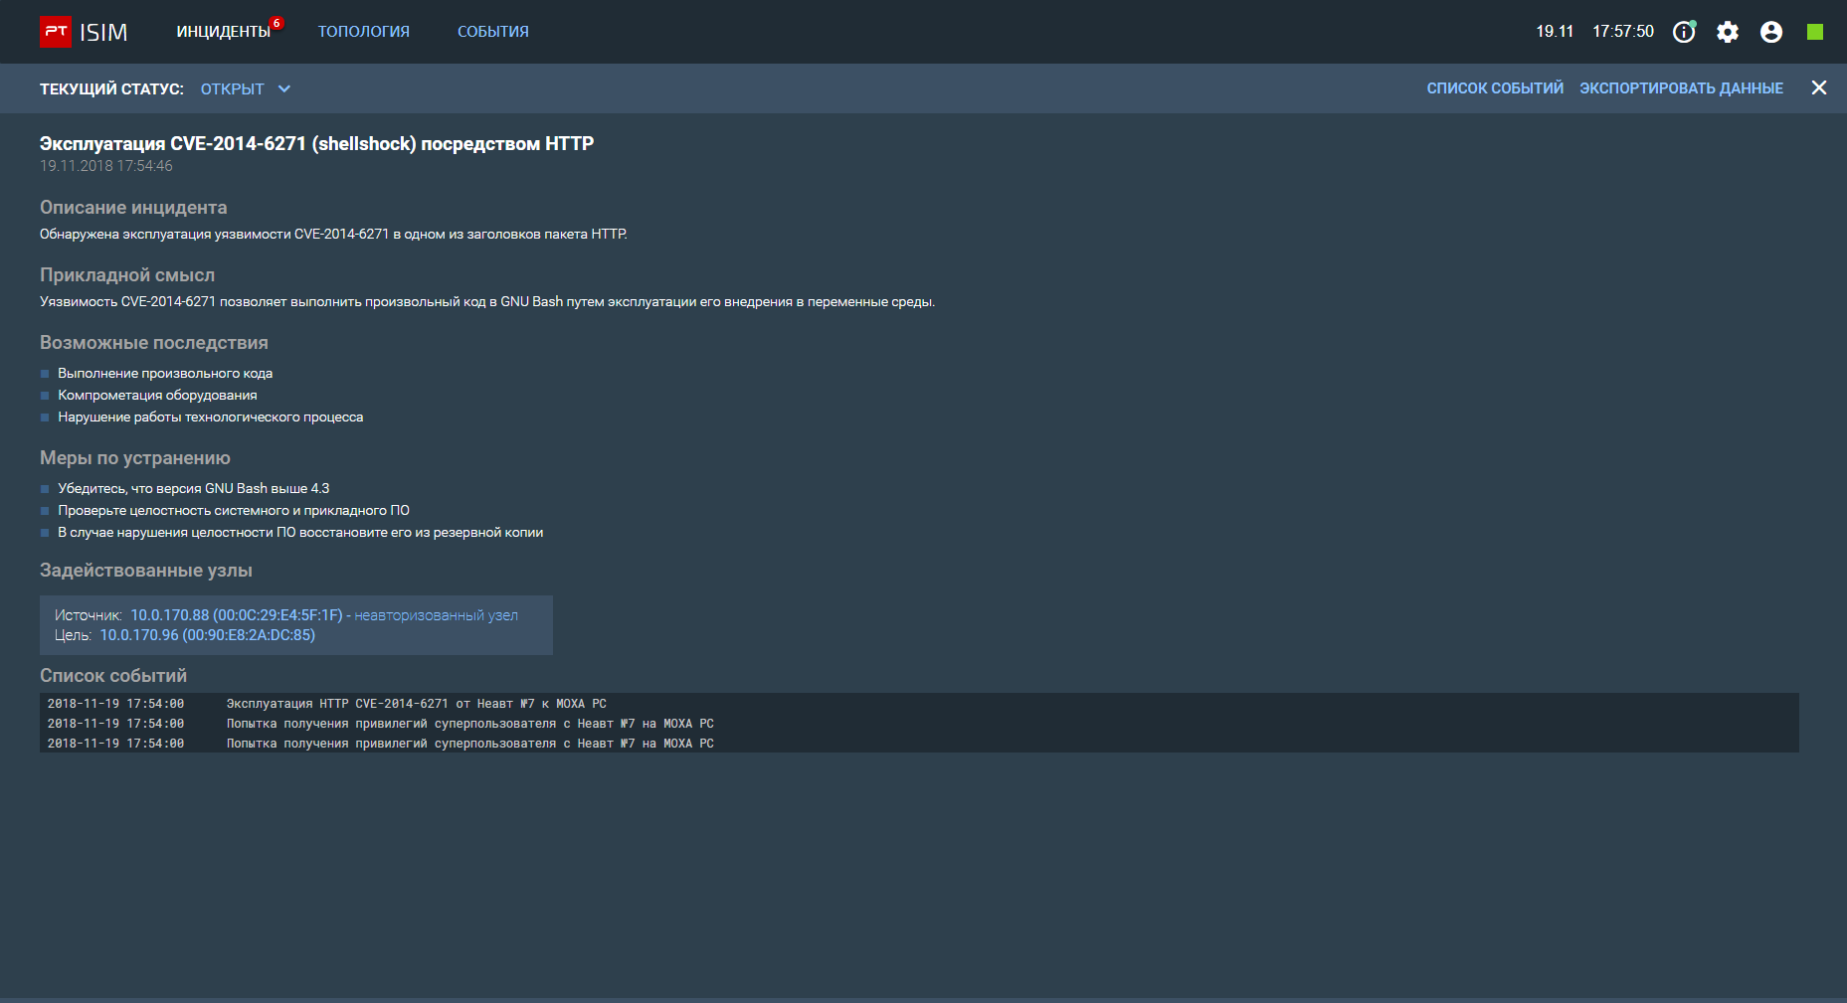Close the incident details panel
This screenshot has height=1003, width=1847.
pyautogui.click(x=1819, y=88)
